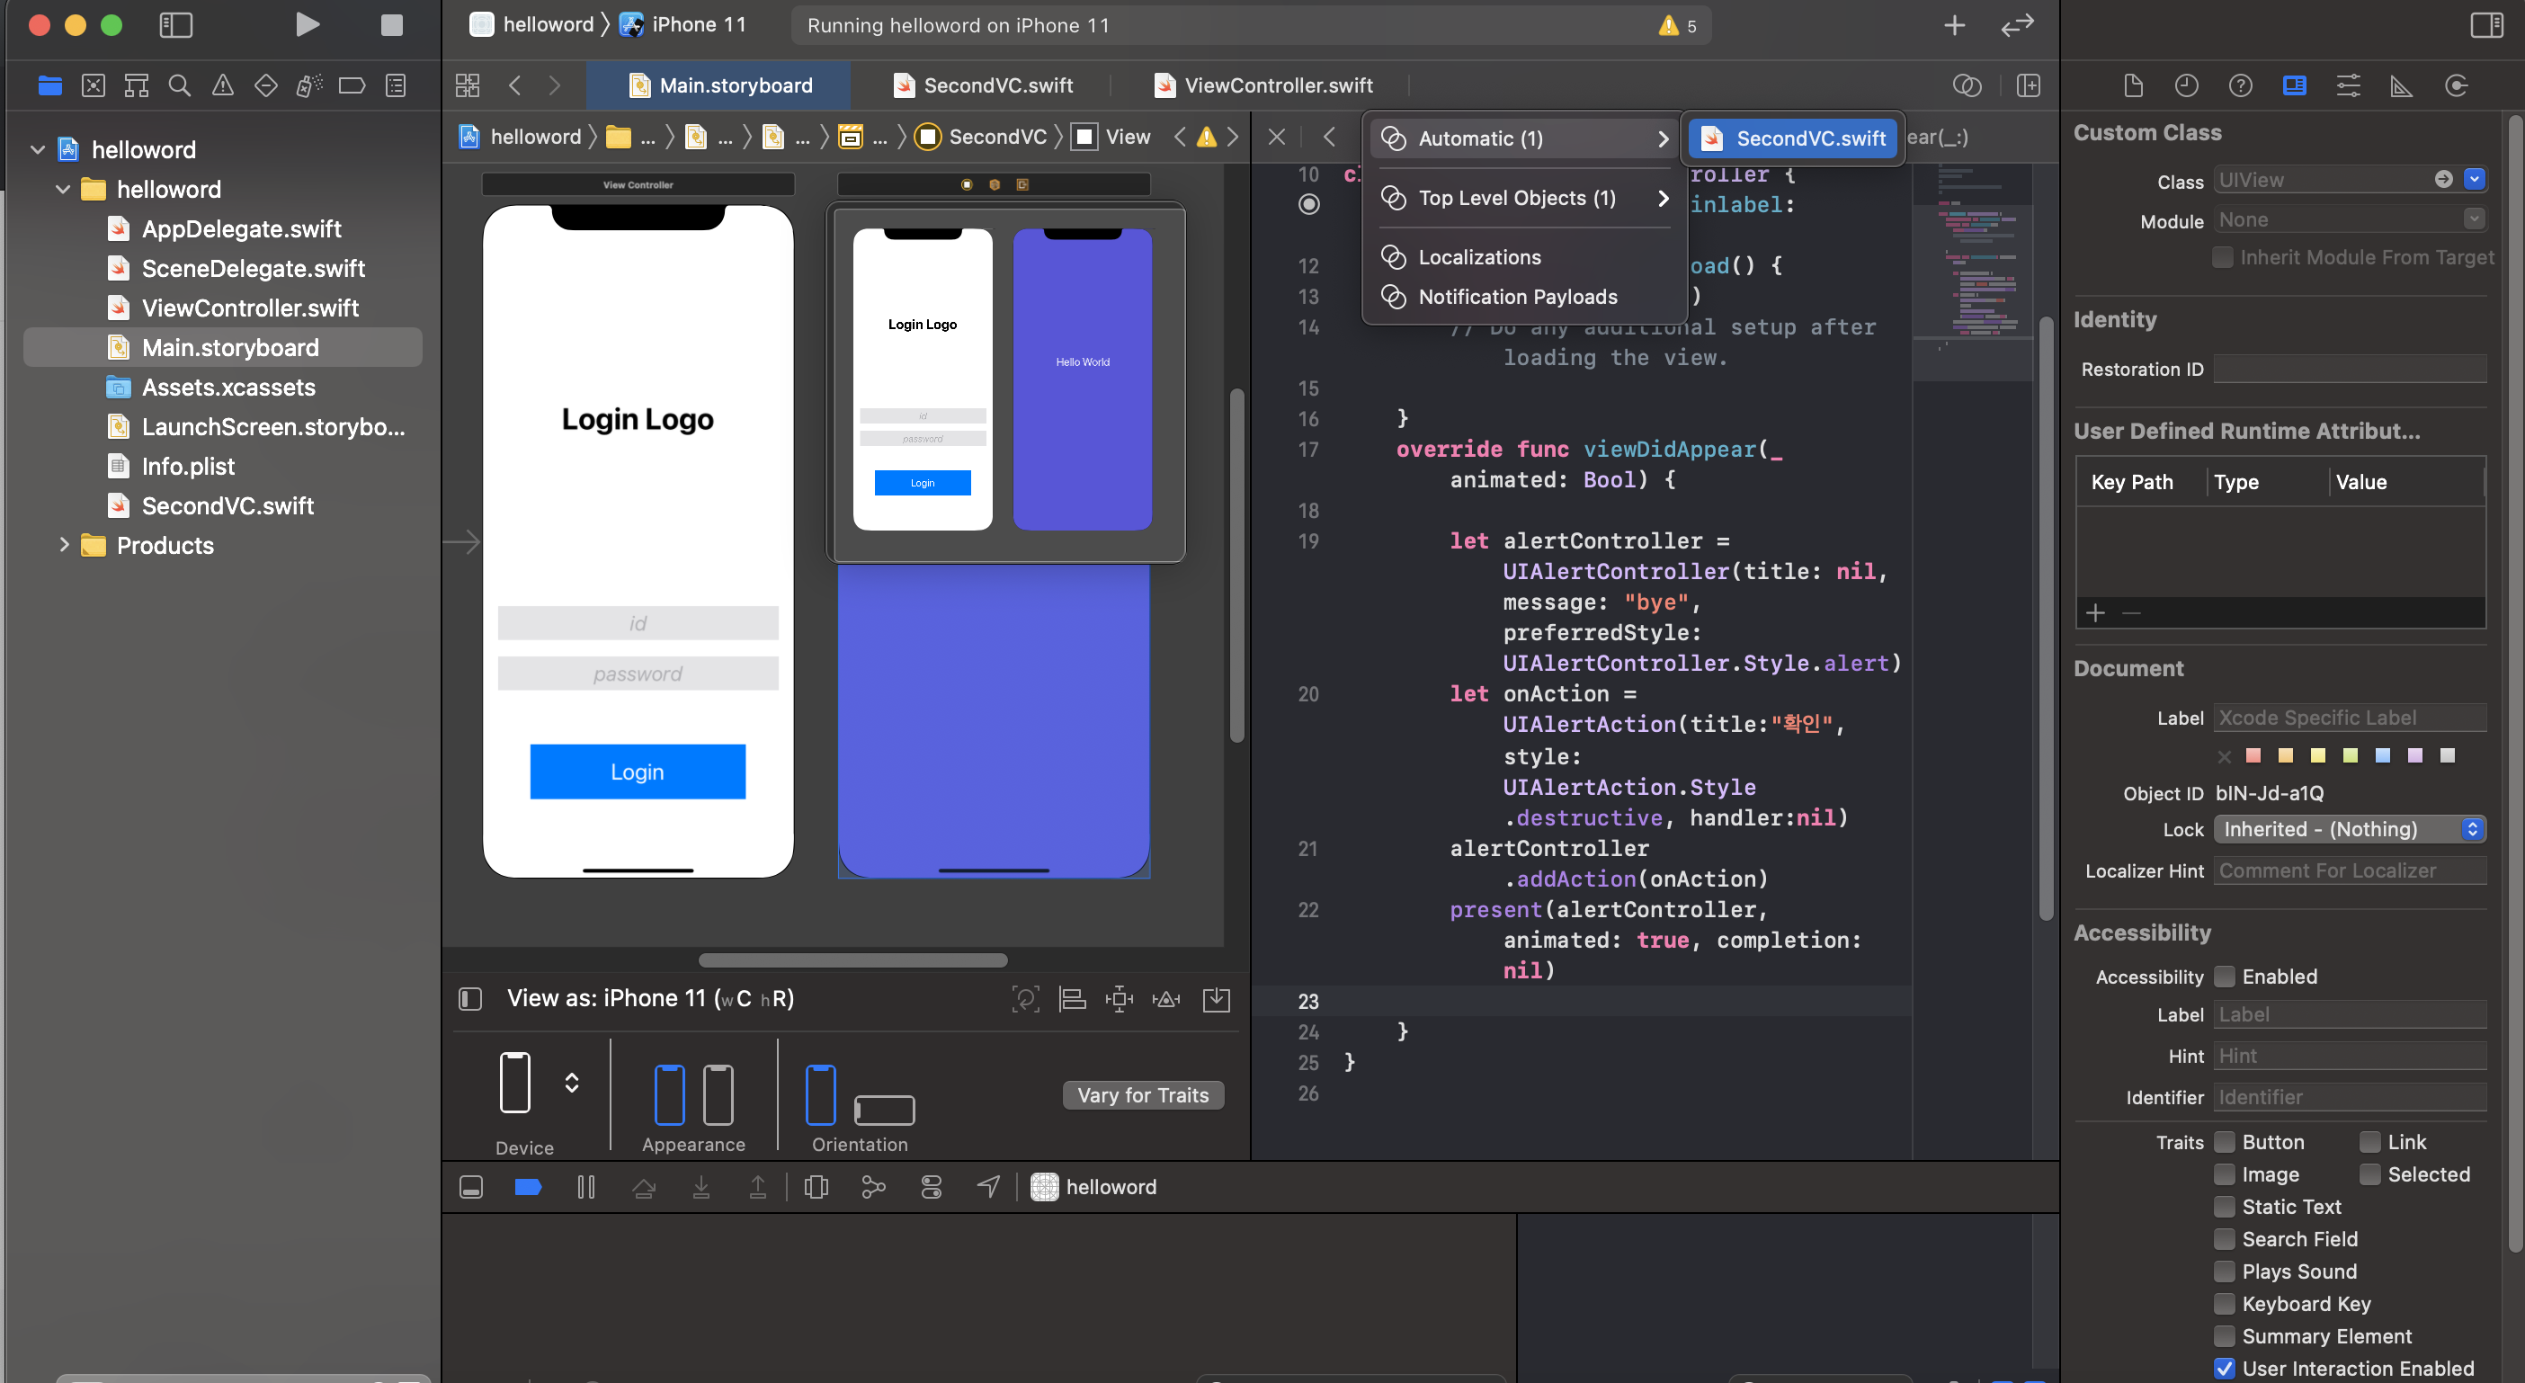The height and width of the screenshot is (1383, 2525).
Task: Open the Lock Inherited dropdown
Action: point(2349,829)
